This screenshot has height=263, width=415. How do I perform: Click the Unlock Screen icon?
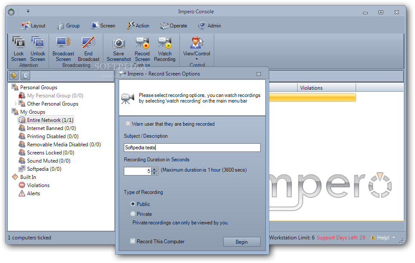click(x=37, y=42)
